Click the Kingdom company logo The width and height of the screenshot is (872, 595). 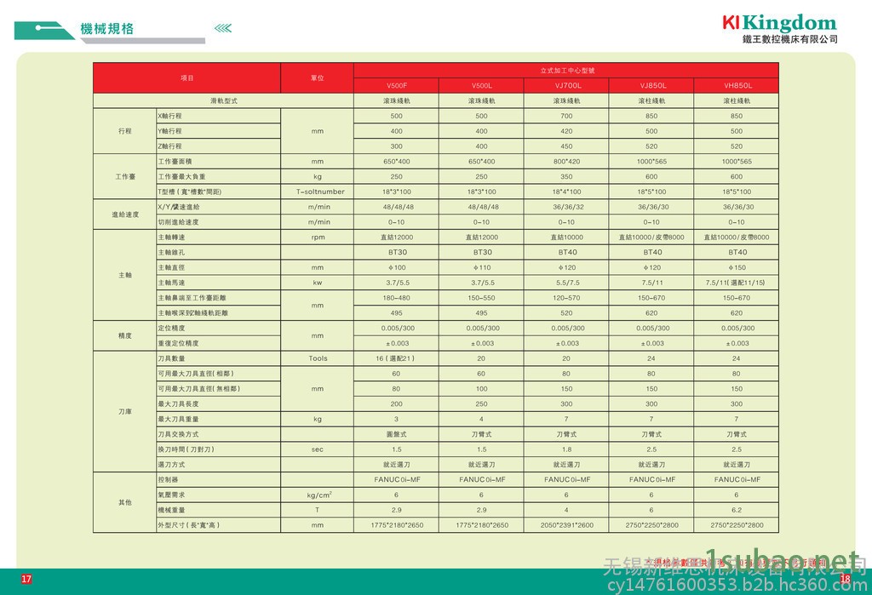coord(779,23)
